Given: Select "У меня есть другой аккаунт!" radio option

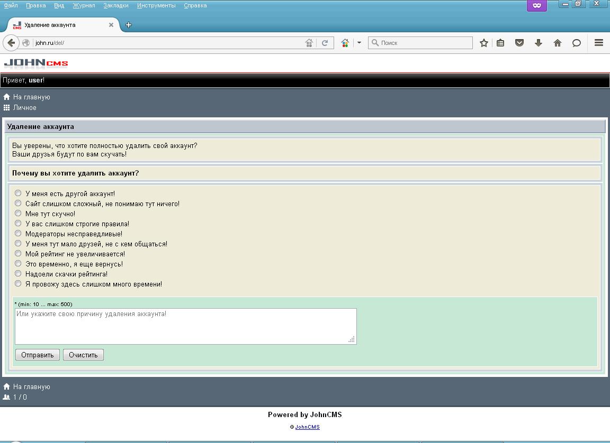Looking at the screenshot, I should (x=18, y=193).
